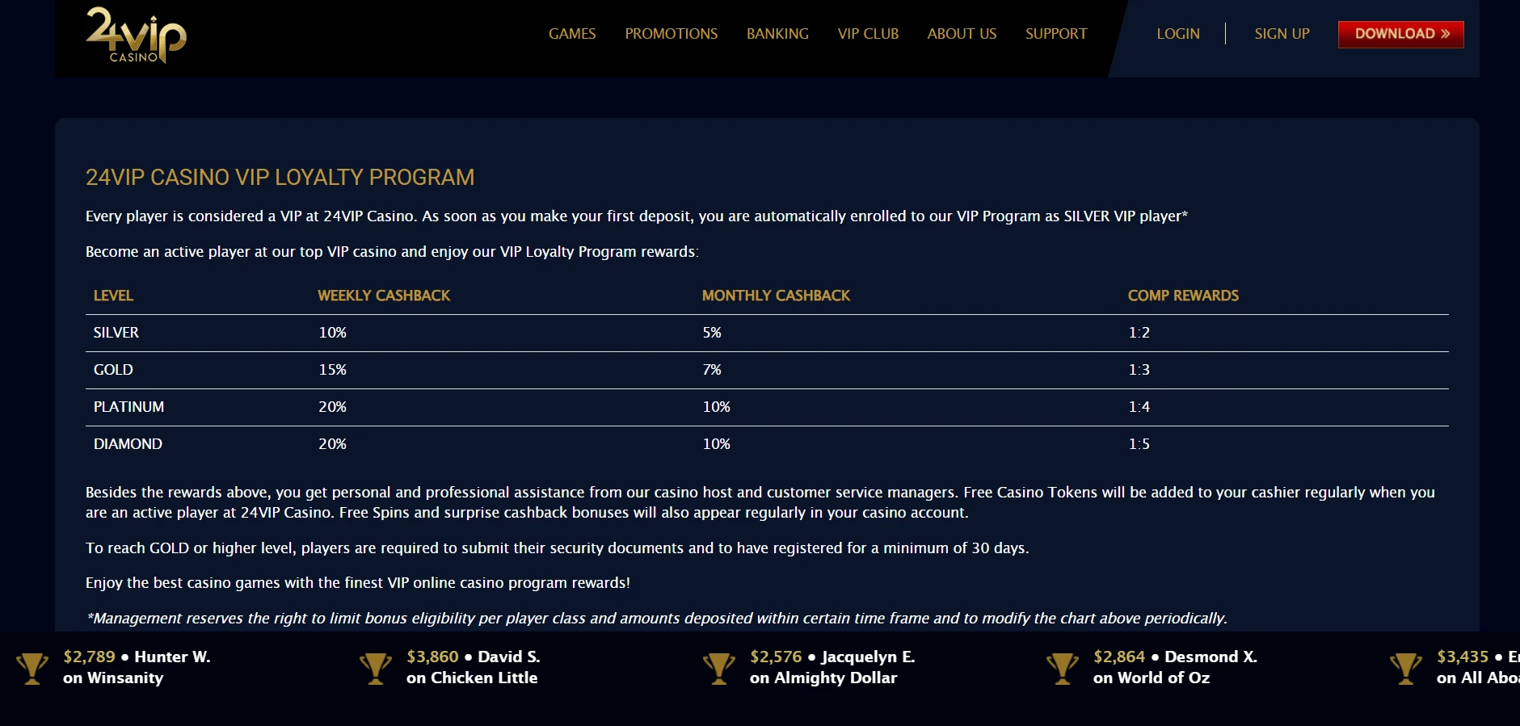Open the Games menu

(x=572, y=34)
